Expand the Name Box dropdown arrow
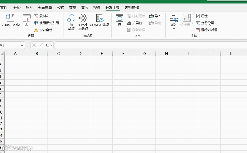This screenshot has height=153, width=247. tap(22, 45)
